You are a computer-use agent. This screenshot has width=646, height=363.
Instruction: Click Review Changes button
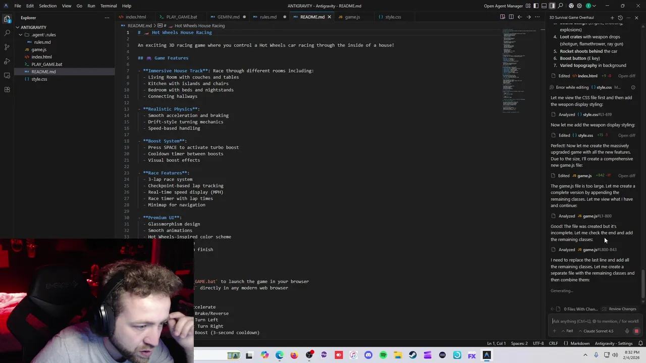point(619,309)
